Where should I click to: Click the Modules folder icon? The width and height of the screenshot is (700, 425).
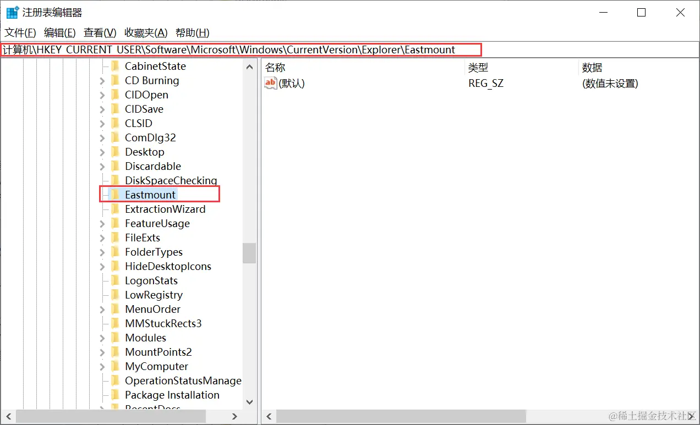115,338
